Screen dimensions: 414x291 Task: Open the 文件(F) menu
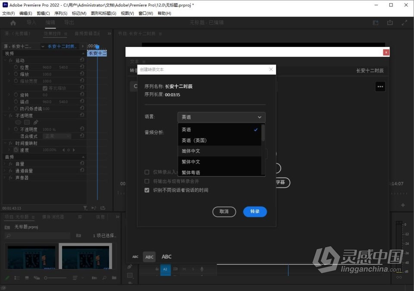point(8,13)
